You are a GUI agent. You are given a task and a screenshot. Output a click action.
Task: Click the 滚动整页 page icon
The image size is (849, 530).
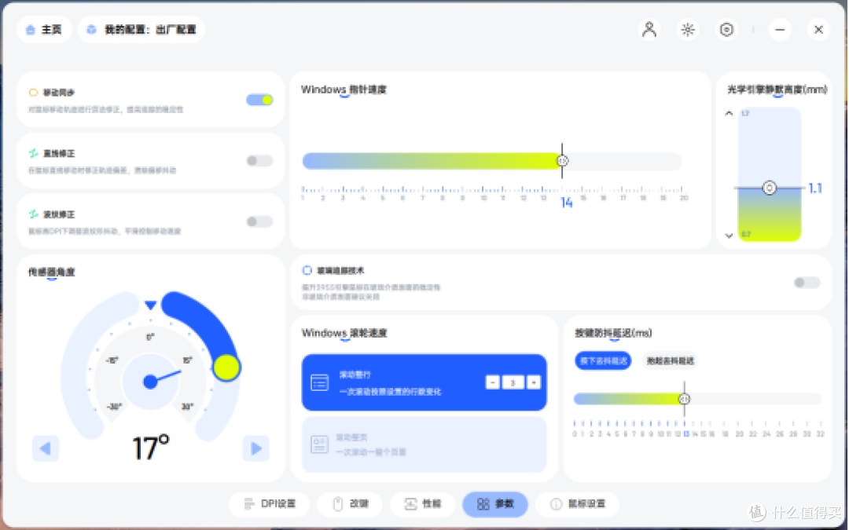tap(319, 444)
